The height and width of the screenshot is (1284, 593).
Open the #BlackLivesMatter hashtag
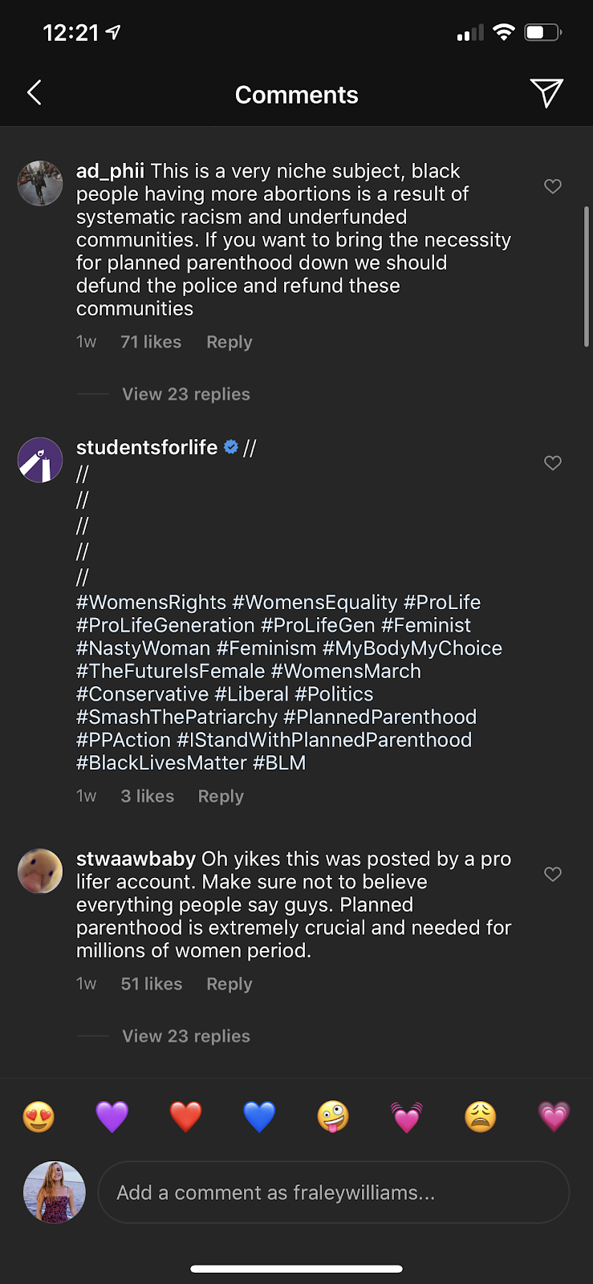point(161,762)
